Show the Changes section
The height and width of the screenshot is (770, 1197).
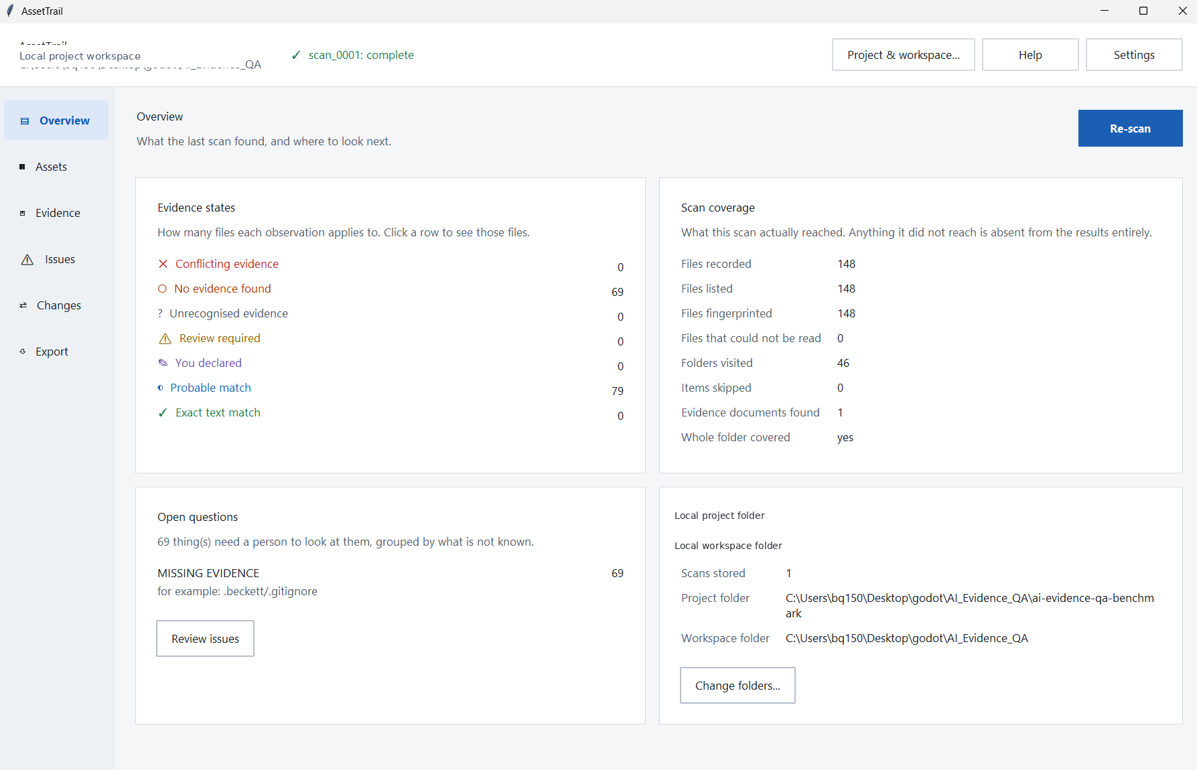[x=56, y=305]
